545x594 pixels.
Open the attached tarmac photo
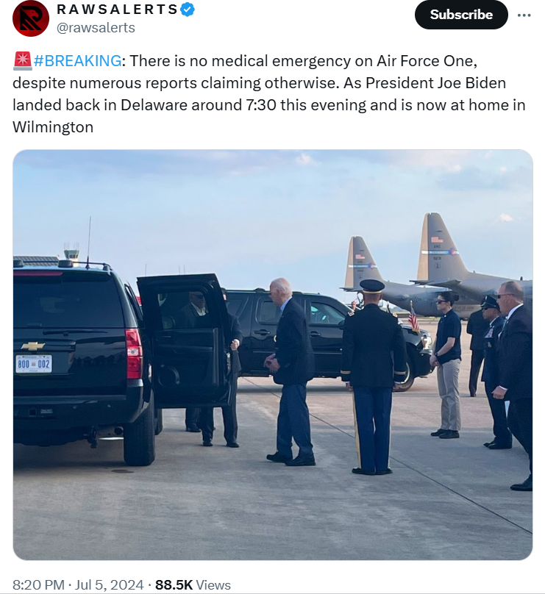pyautogui.click(x=272, y=354)
